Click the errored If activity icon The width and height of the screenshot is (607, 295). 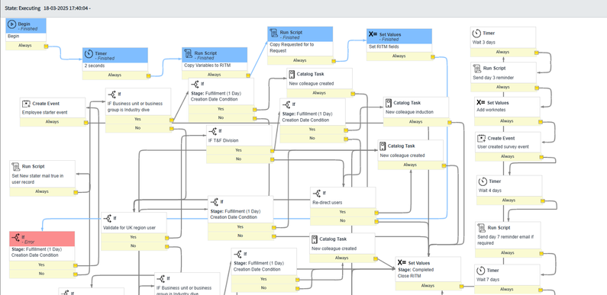16,237
